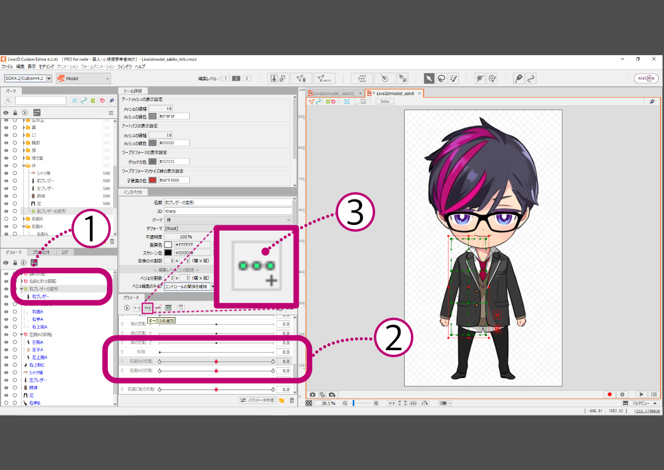Open texture atlas editing icon
The width and height of the screenshot is (664, 470).
(x=279, y=78)
